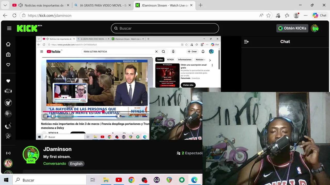Click the Todos chip in streamed YouTube
The height and width of the screenshot is (185, 330).
[x=160, y=60]
